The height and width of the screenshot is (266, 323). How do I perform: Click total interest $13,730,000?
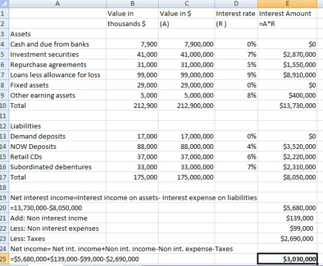[287, 106]
